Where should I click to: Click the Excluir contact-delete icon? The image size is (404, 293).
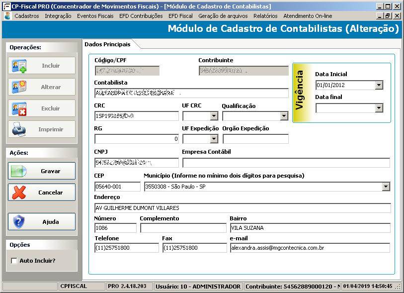[x=19, y=108]
